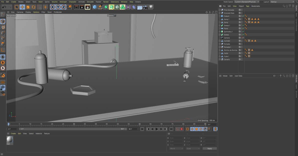Open the MoGraph menu
Image resolution: width=298 pixels, height=156 pixels.
63,2
